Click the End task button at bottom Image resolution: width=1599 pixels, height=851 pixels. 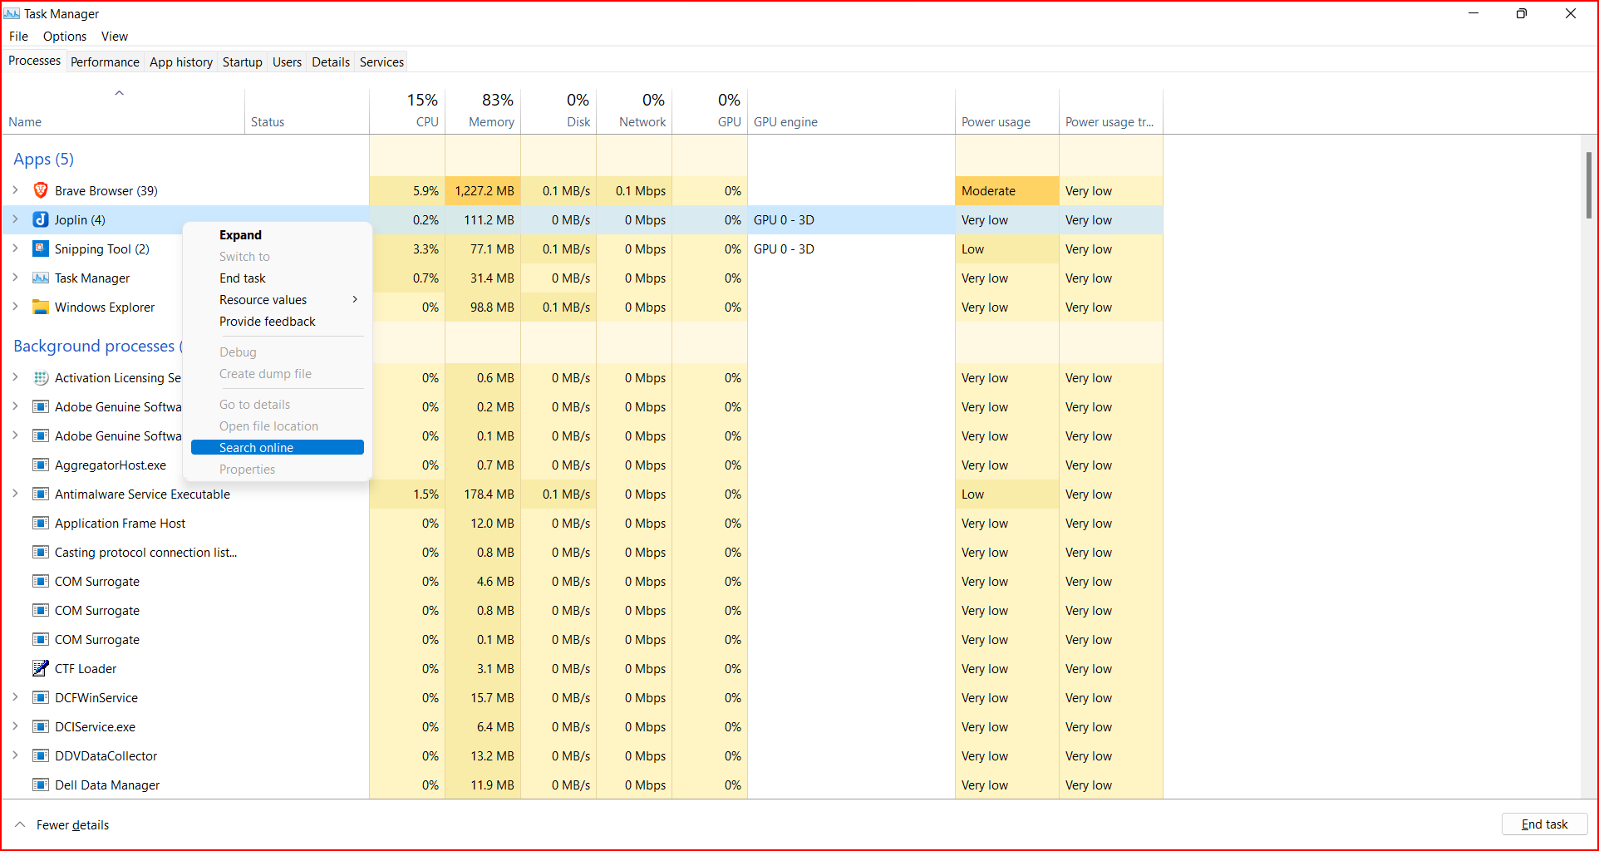[x=1544, y=824]
